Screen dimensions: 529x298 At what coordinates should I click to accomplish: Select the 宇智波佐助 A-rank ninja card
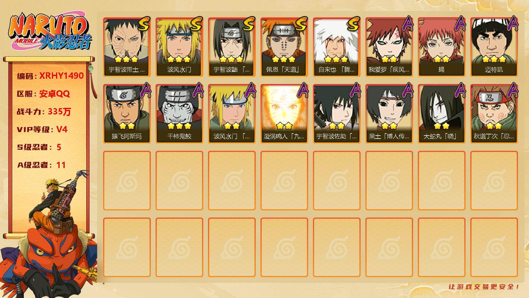pos(336,114)
